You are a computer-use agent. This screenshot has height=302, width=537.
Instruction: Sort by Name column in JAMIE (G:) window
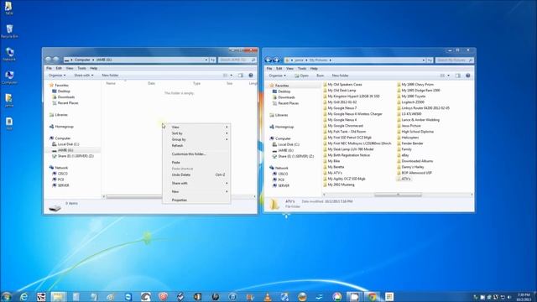click(111, 83)
